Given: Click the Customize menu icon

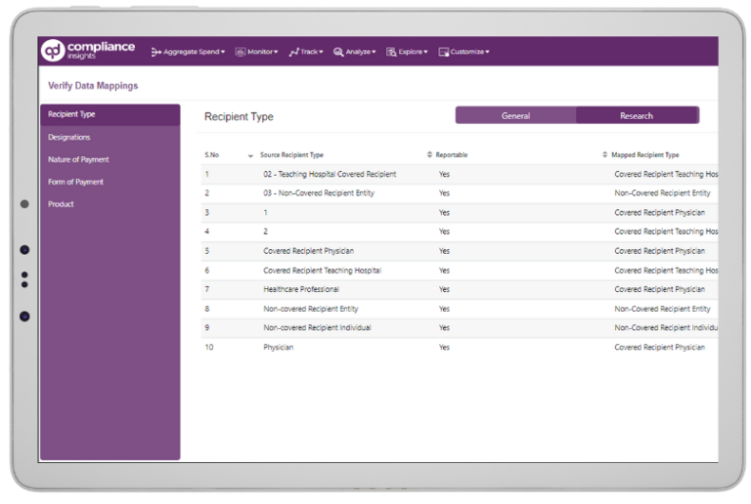Looking at the screenshot, I should point(444,52).
